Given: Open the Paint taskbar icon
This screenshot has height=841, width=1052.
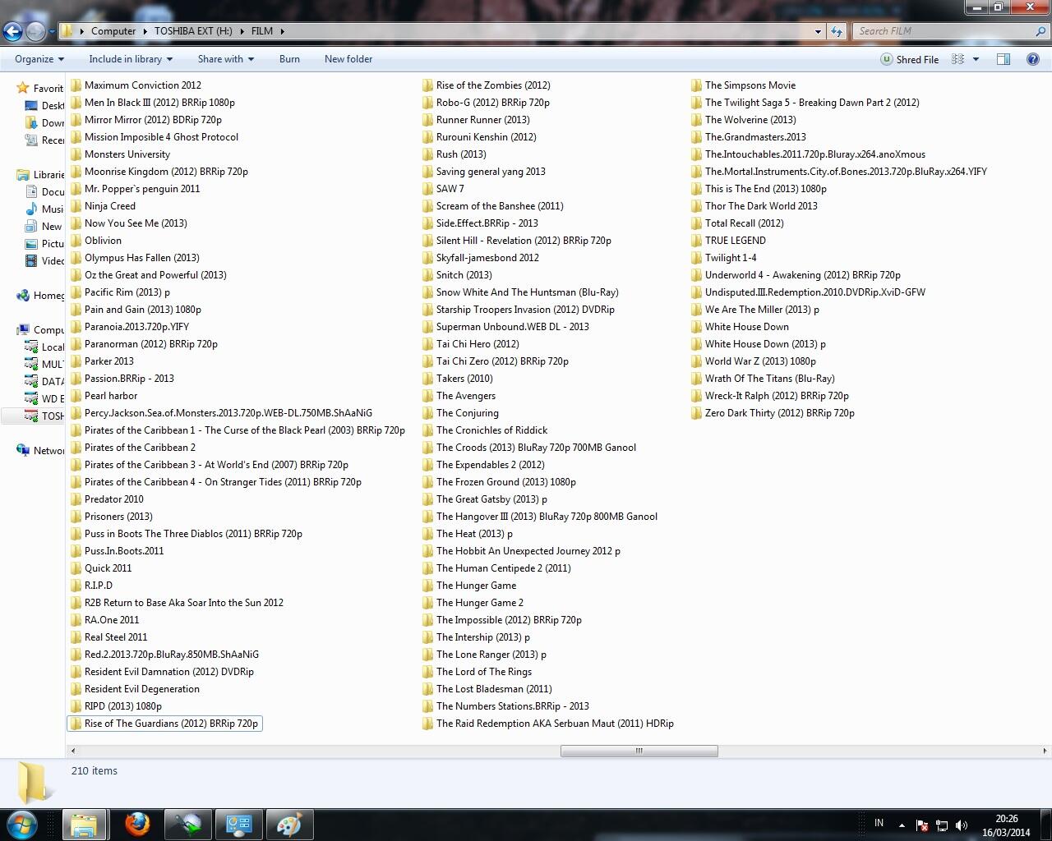Looking at the screenshot, I should [x=289, y=825].
